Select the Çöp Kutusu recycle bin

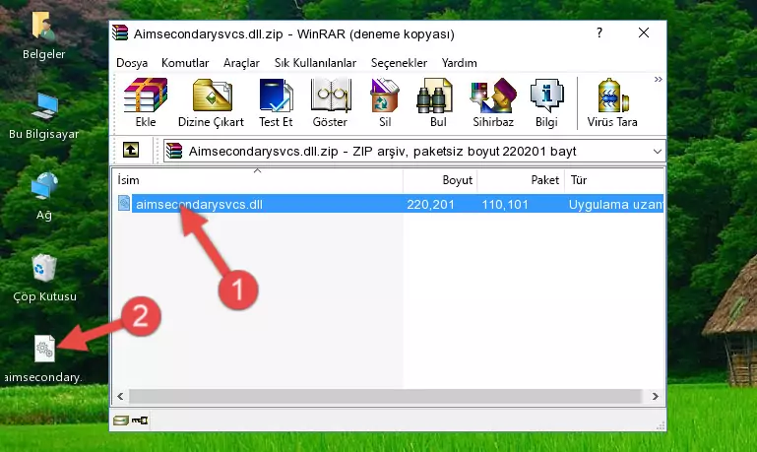(x=44, y=279)
